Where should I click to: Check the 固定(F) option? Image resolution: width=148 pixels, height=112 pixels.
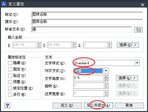point(10,69)
